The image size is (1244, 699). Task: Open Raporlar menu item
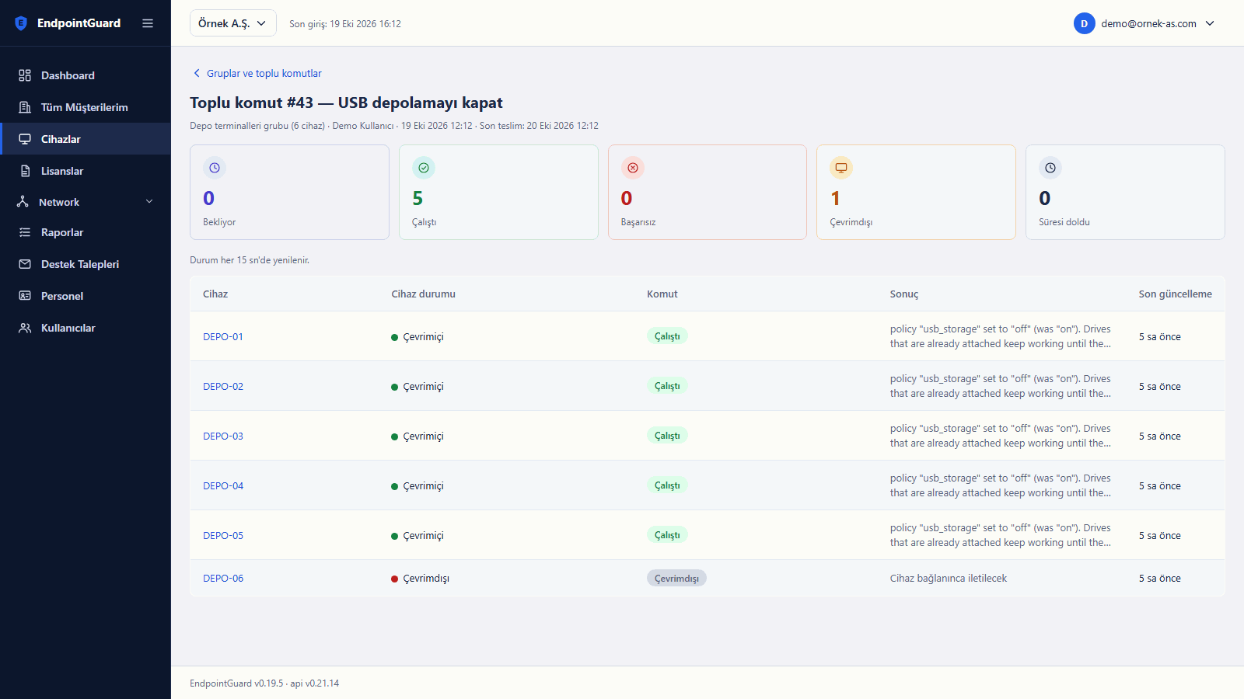coord(86,232)
